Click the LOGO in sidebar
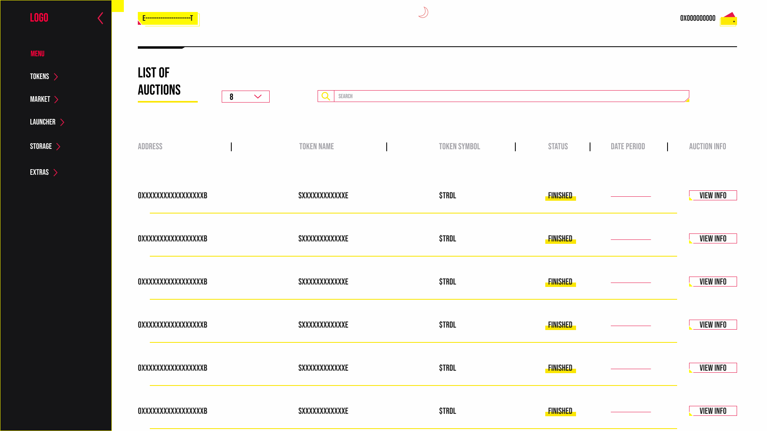 click(x=39, y=18)
